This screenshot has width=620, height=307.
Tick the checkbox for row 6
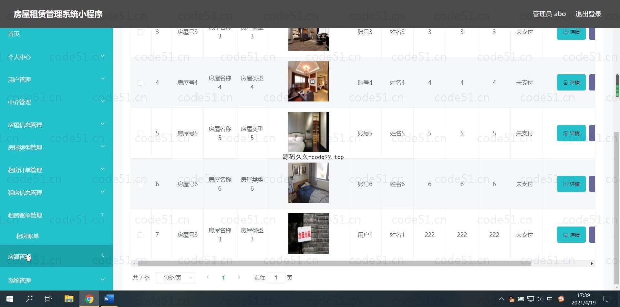[140, 184]
